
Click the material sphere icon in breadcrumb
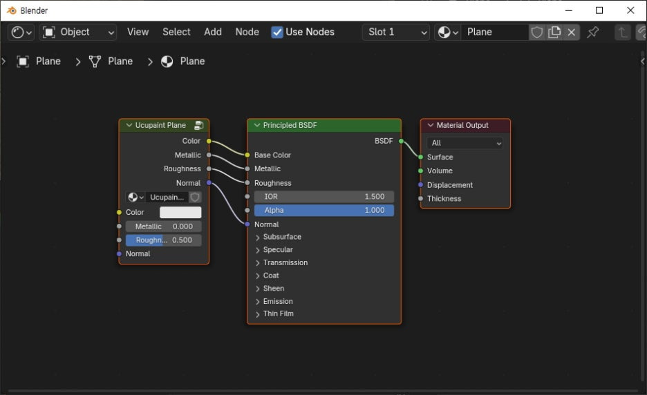pos(167,61)
